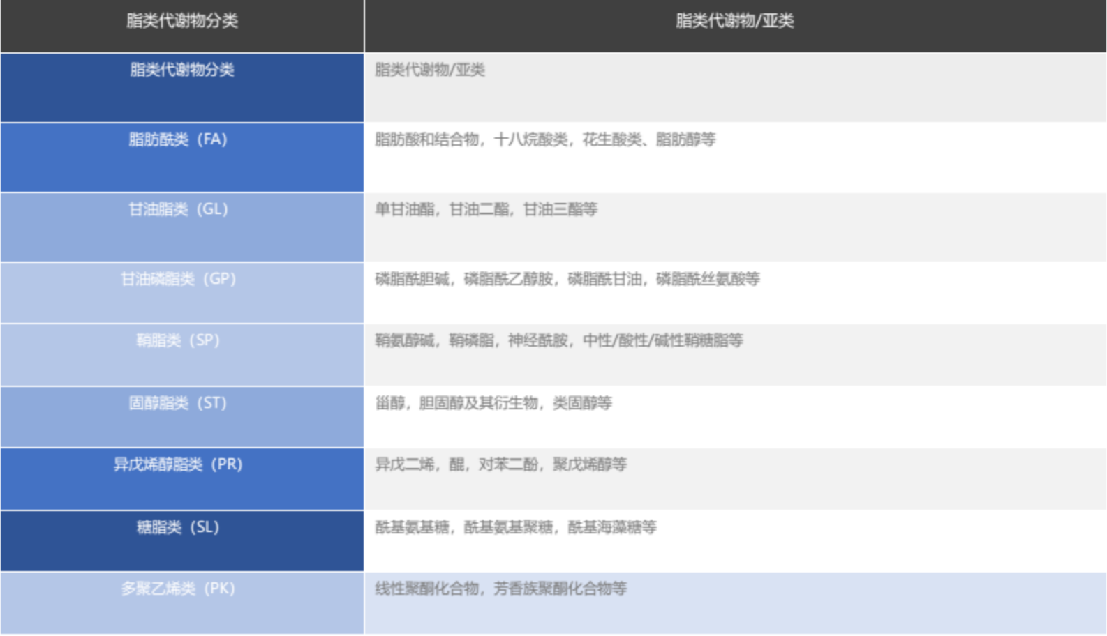Select the blue 脂类代谢物分类 cell below header

[x=181, y=70]
